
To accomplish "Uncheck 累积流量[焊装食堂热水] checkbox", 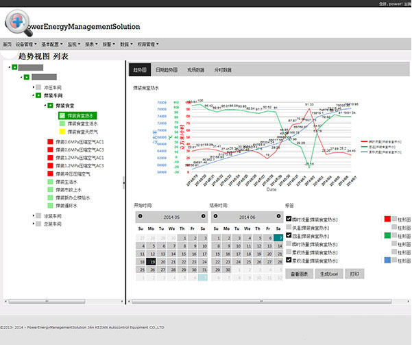I will [289, 260].
